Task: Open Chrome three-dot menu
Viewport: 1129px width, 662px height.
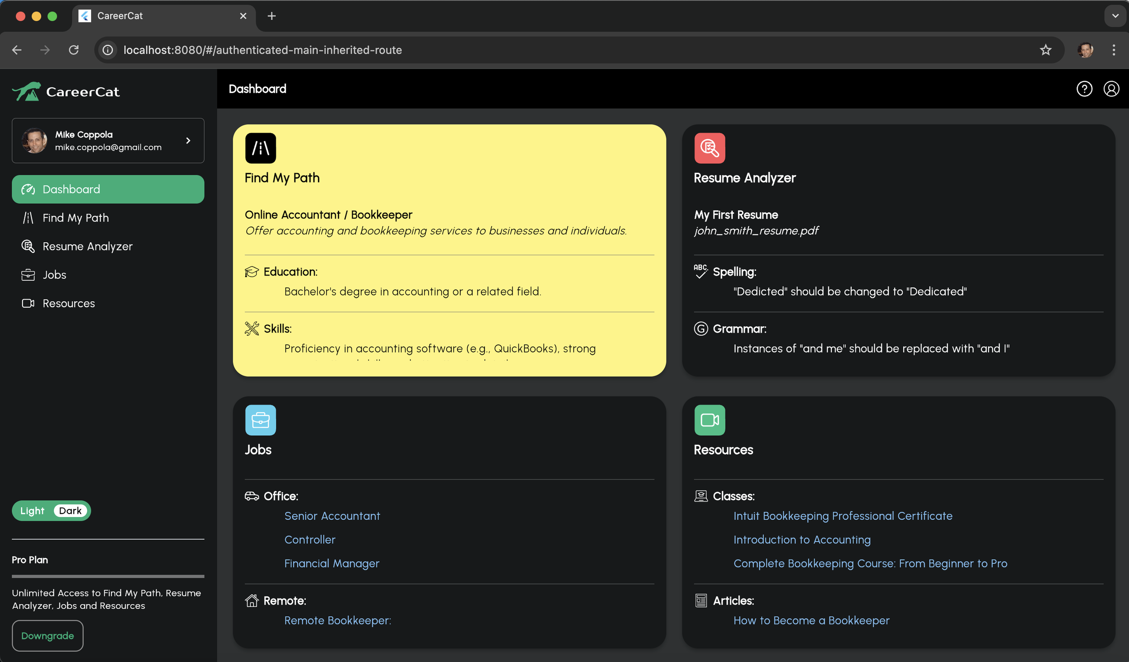Action: [1114, 50]
